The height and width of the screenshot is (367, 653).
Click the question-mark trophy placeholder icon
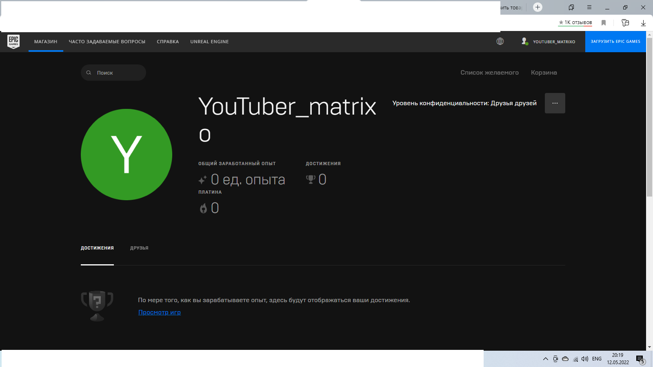coord(97,306)
